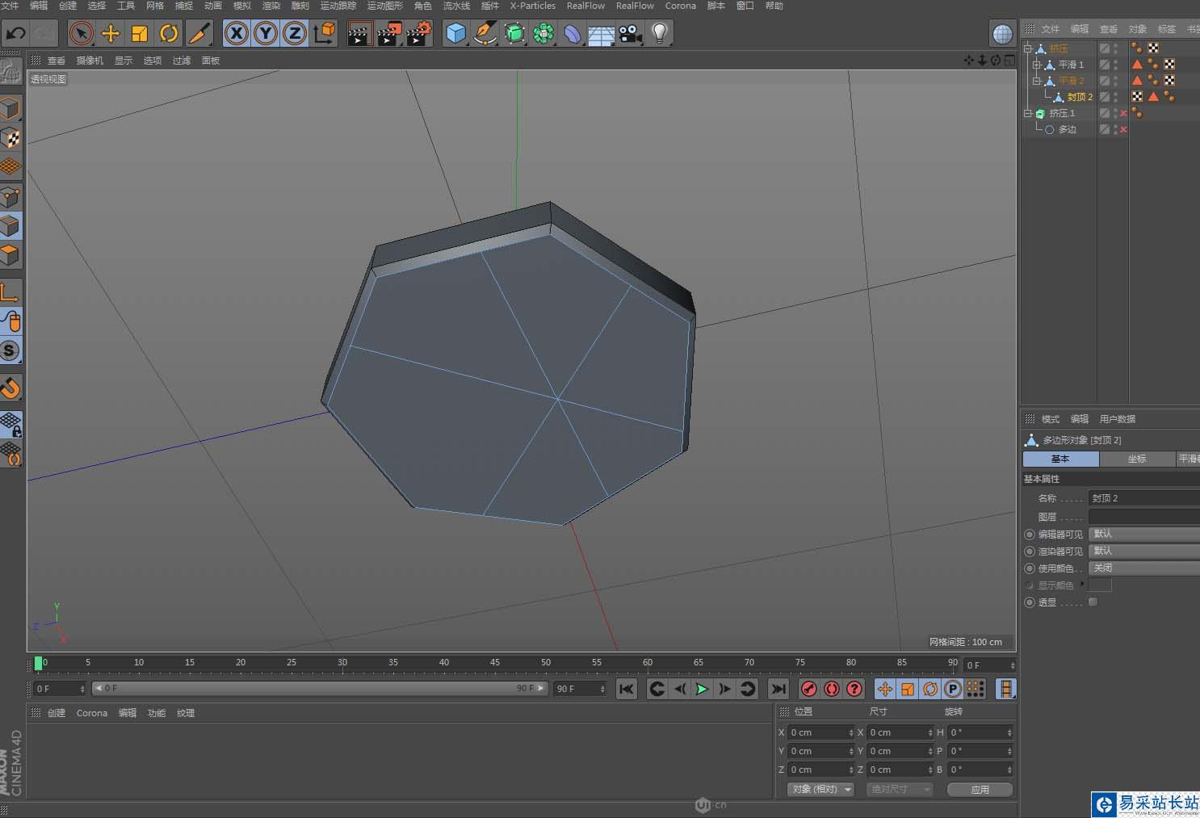Switch to the 坐标 tab
This screenshot has width=1200, height=818.
(x=1136, y=459)
